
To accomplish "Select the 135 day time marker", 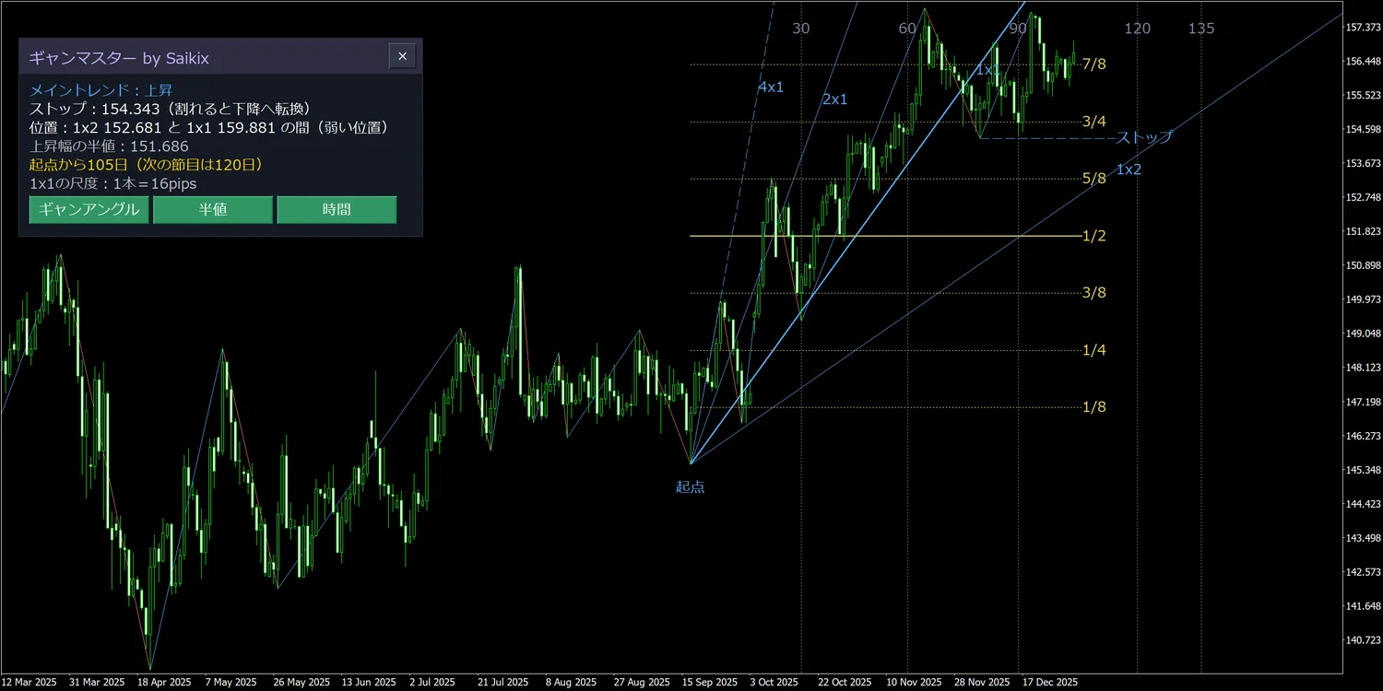I will [x=1201, y=29].
